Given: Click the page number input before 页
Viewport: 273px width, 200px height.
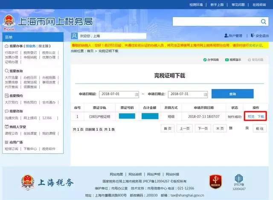Looking at the screenshot, I should (x=239, y=128).
